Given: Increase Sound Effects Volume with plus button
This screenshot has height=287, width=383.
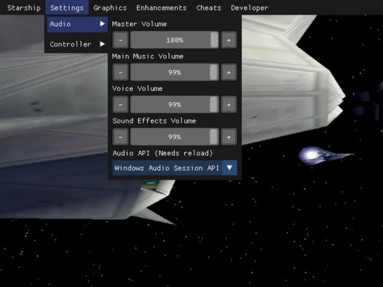Looking at the screenshot, I should click(x=229, y=137).
